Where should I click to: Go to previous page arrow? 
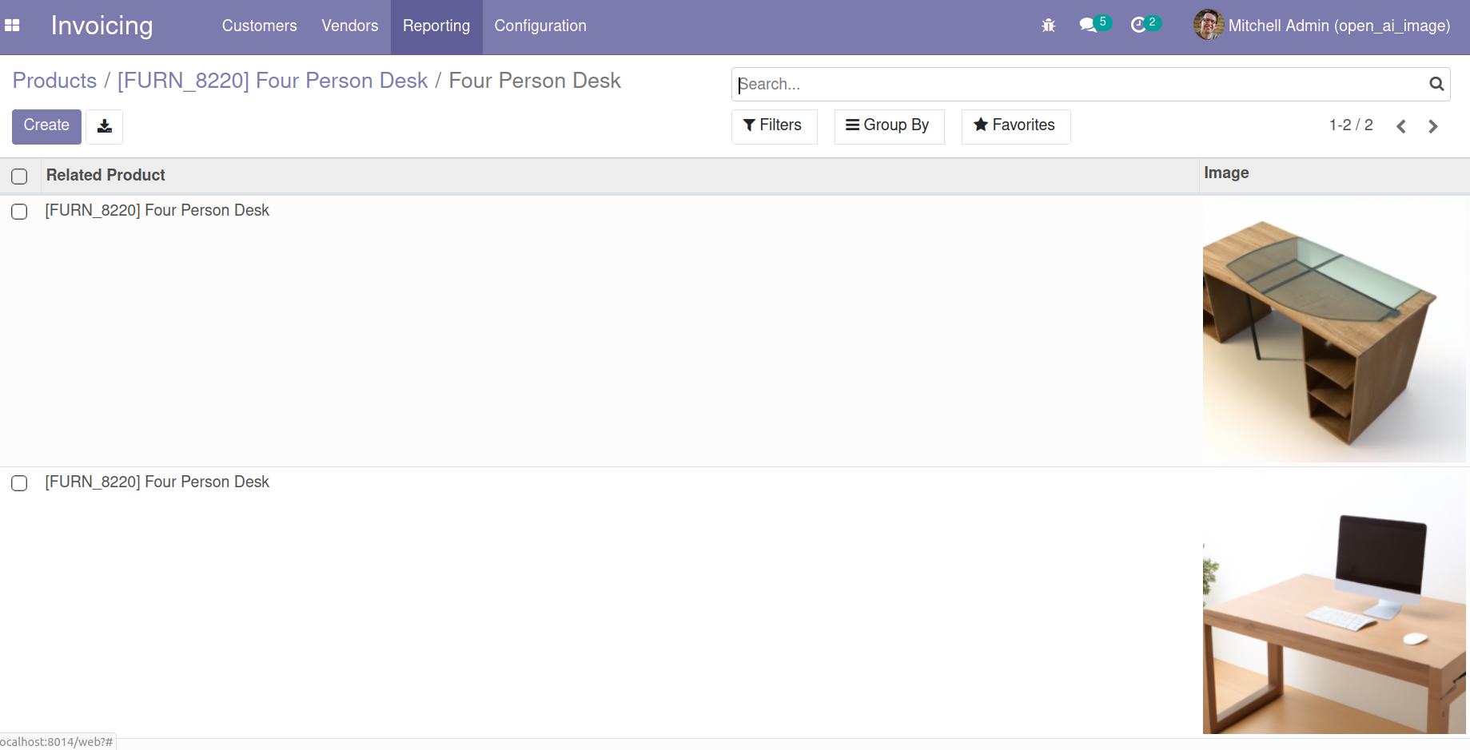(x=1401, y=126)
